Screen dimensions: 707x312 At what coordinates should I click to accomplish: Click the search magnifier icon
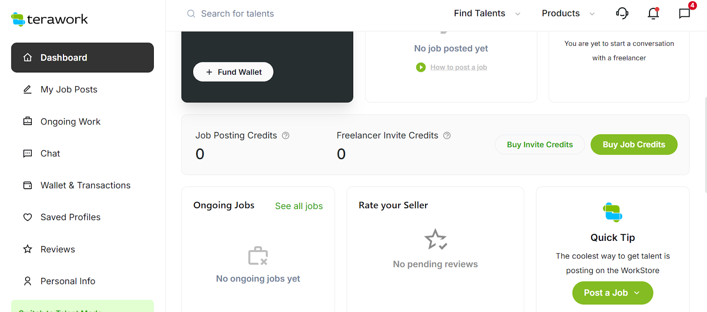(x=191, y=14)
